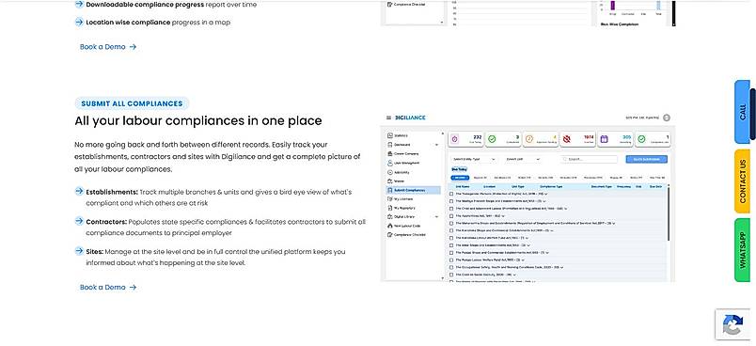The height and width of the screenshot is (346, 756).
Task: Expand the Dashboard sidebar chevron
Action: point(437,145)
